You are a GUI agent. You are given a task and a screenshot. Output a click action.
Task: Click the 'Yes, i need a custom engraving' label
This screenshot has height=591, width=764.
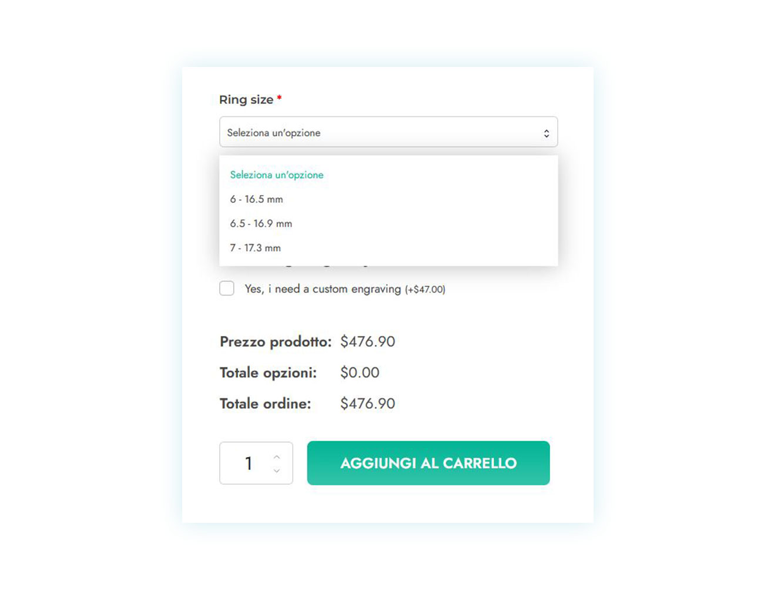tap(323, 289)
